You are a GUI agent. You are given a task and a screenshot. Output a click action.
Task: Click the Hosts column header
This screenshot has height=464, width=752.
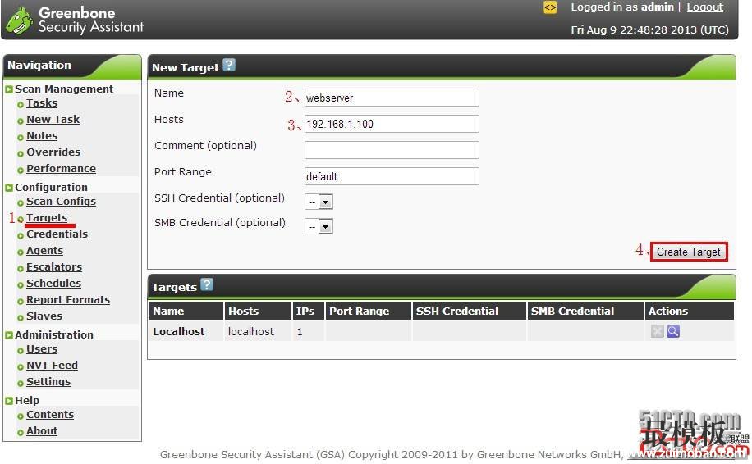[x=258, y=311]
